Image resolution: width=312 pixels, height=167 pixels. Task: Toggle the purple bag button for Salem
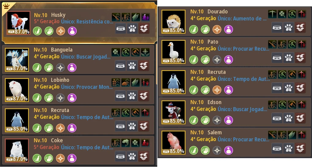point(229,151)
